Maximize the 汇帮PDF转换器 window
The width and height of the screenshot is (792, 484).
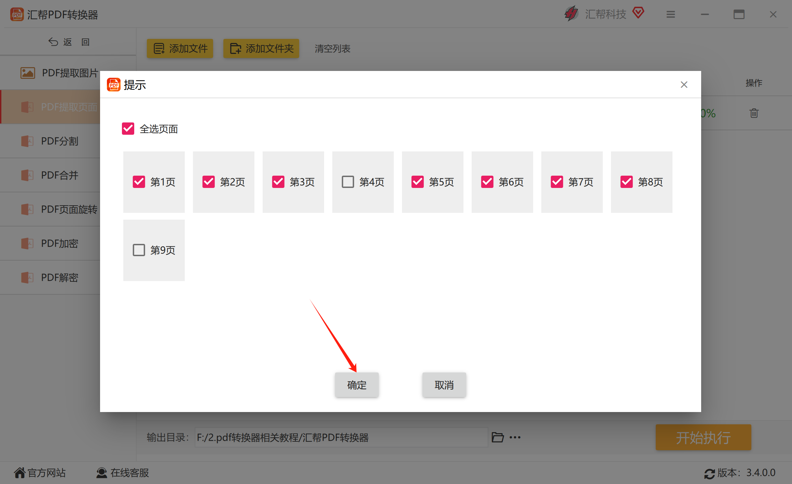[739, 14]
